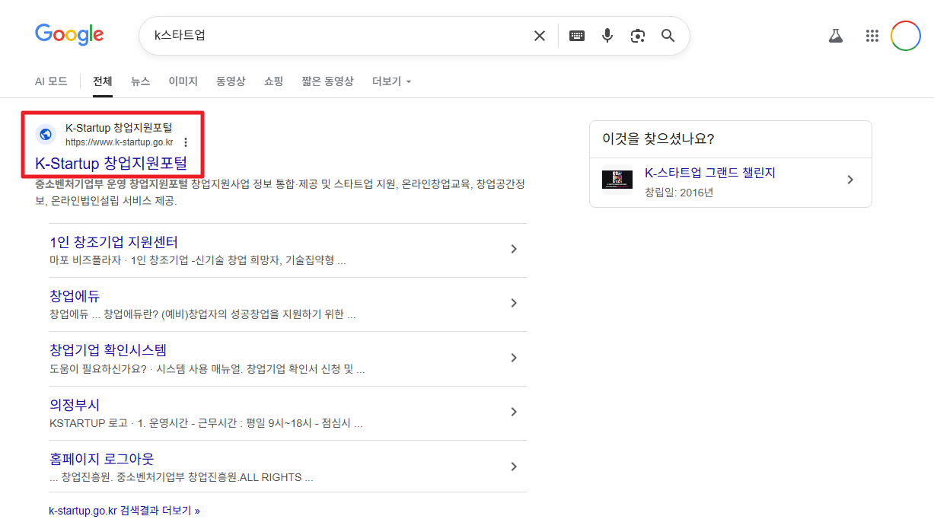Click the K-Startup site favicon globe

point(46,133)
